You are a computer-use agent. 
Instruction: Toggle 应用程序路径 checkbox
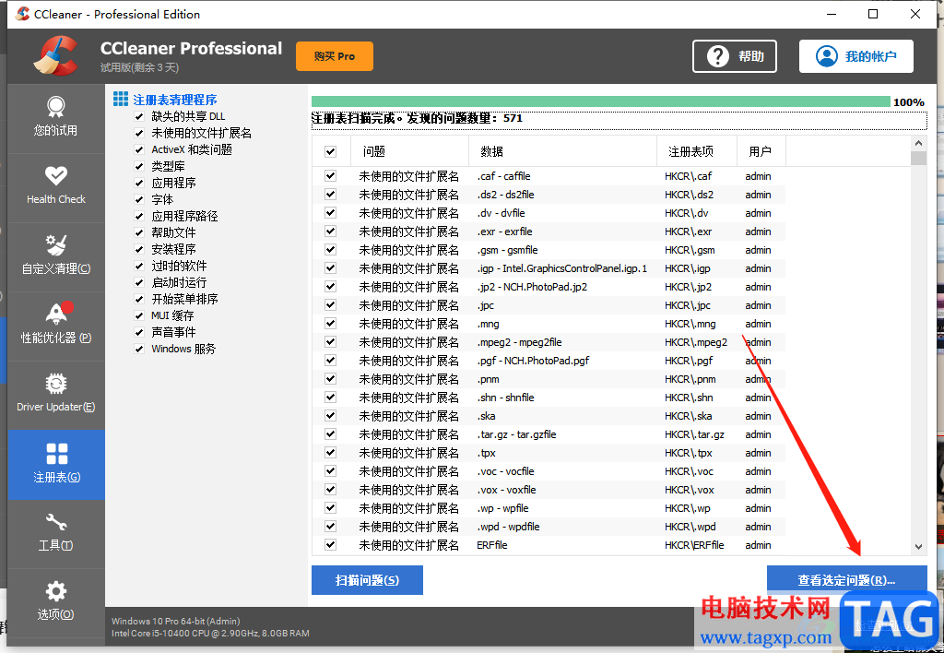click(x=139, y=216)
